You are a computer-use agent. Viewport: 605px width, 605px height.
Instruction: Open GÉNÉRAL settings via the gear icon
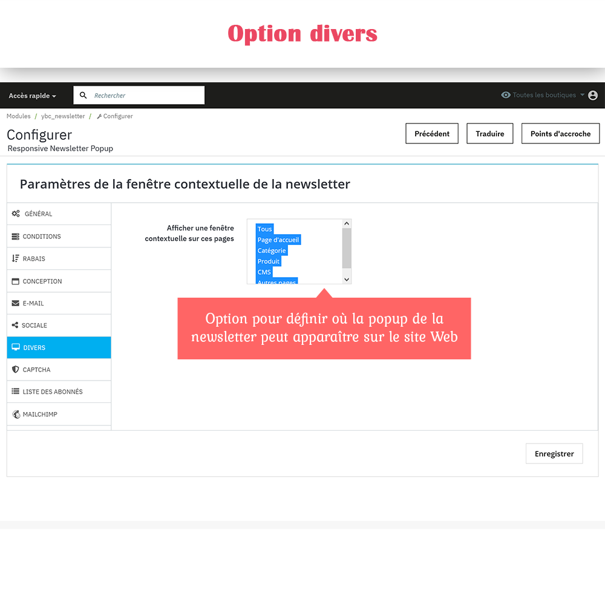click(15, 214)
